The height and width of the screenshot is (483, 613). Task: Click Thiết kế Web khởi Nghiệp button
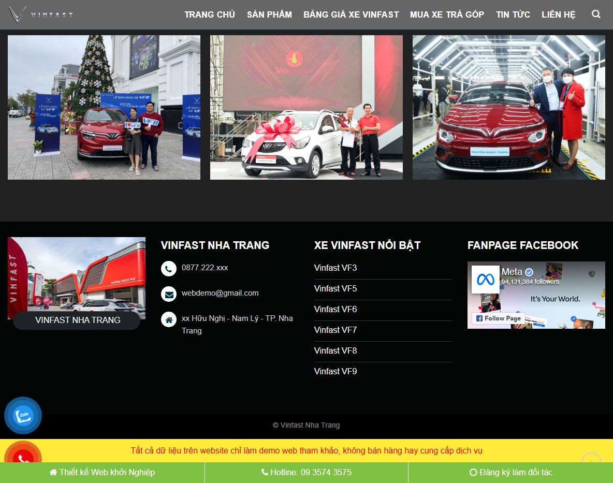pos(102,473)
